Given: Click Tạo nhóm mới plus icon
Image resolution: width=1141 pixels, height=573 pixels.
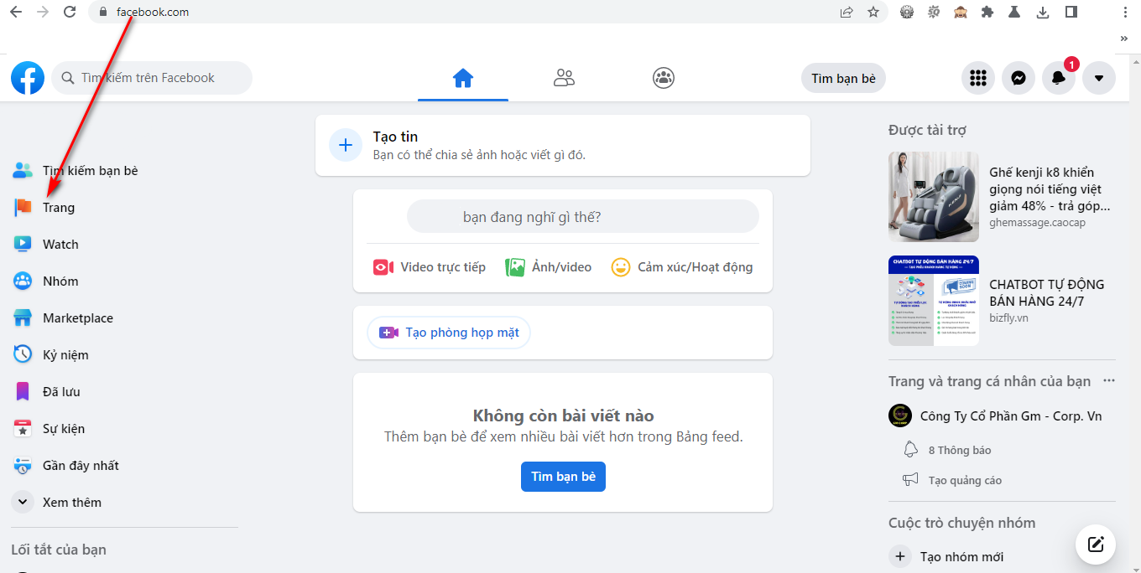Looking at the screenshot, I should coord(900,556).
